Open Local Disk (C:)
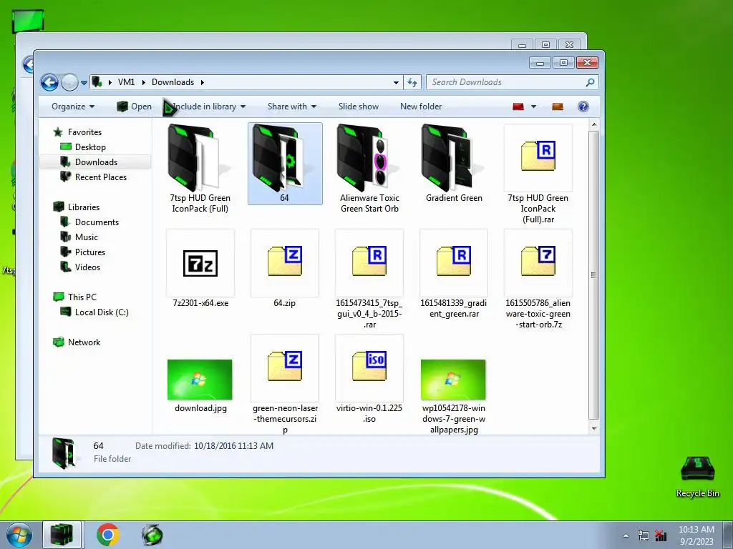733x549 pixels. tap(102, 312)
